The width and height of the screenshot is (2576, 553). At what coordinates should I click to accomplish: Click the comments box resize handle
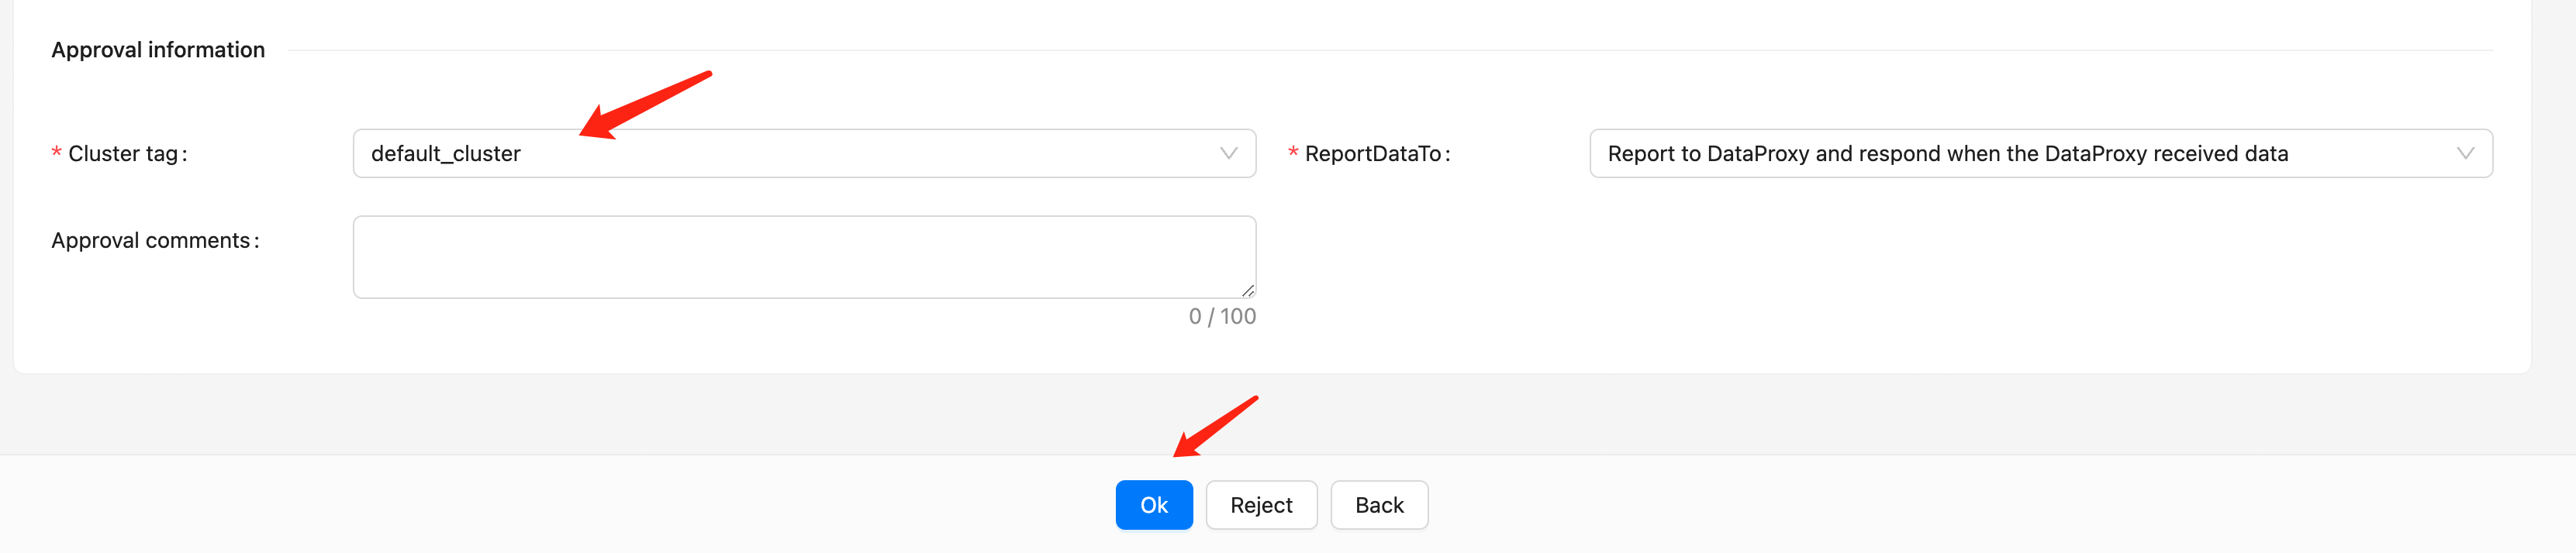pos(1247,290)
